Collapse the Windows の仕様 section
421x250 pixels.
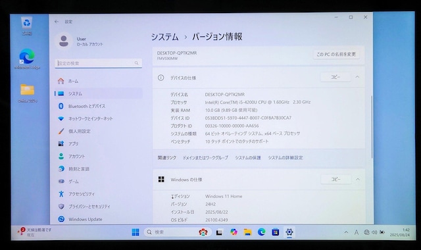coord(358,179)
